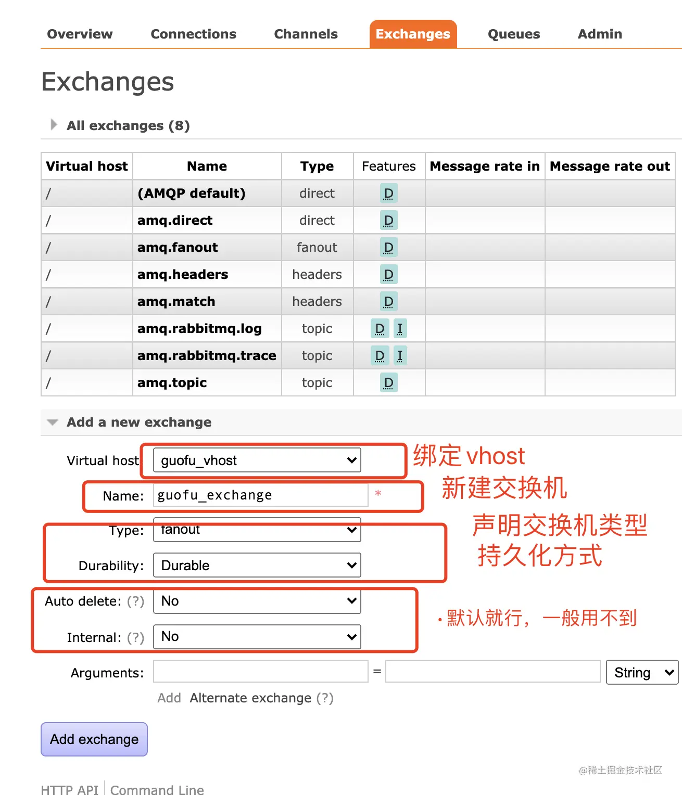Click the I feature badge for amq.rabbitmq.trace
The width and height of the screenshot is (682, 795).
click(400, 356)
